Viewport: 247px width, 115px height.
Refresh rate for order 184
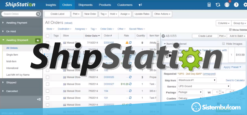[130, 91]
